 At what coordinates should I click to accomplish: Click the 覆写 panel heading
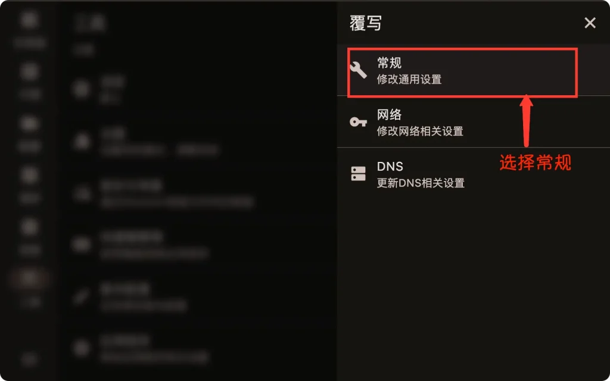point(365,23)
